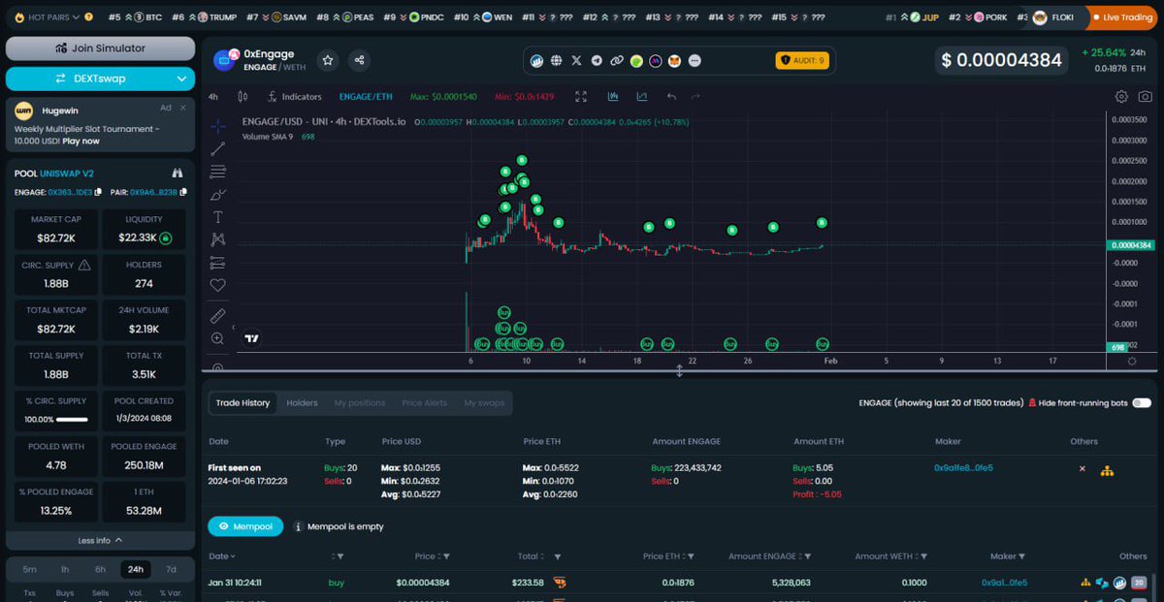The image size is (1164, 602).
Task: Switch to the My positions tab
Action: click(360, 402)
